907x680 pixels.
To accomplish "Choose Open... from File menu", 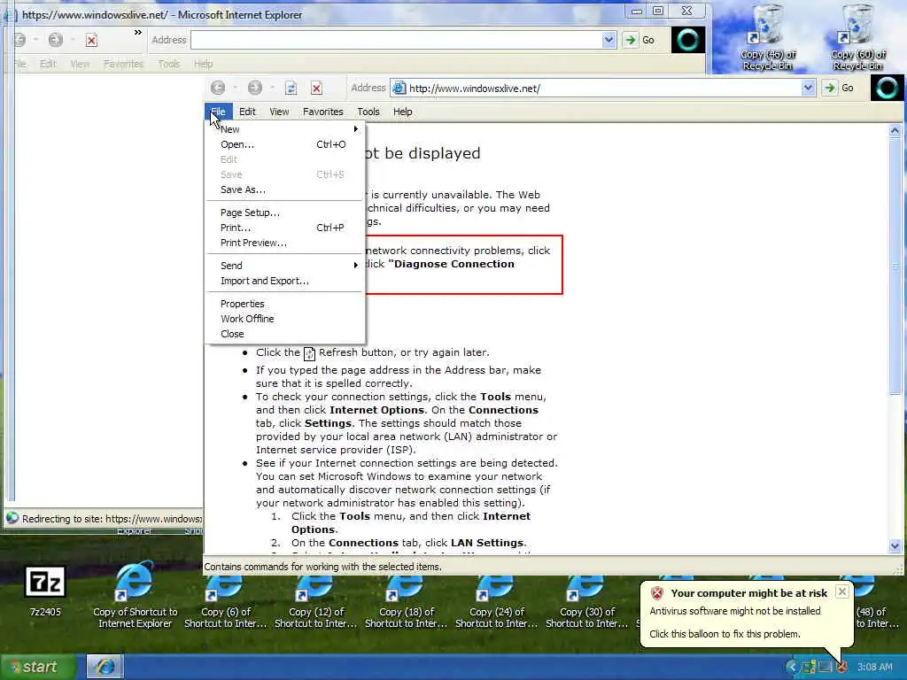I will [286, 144].
